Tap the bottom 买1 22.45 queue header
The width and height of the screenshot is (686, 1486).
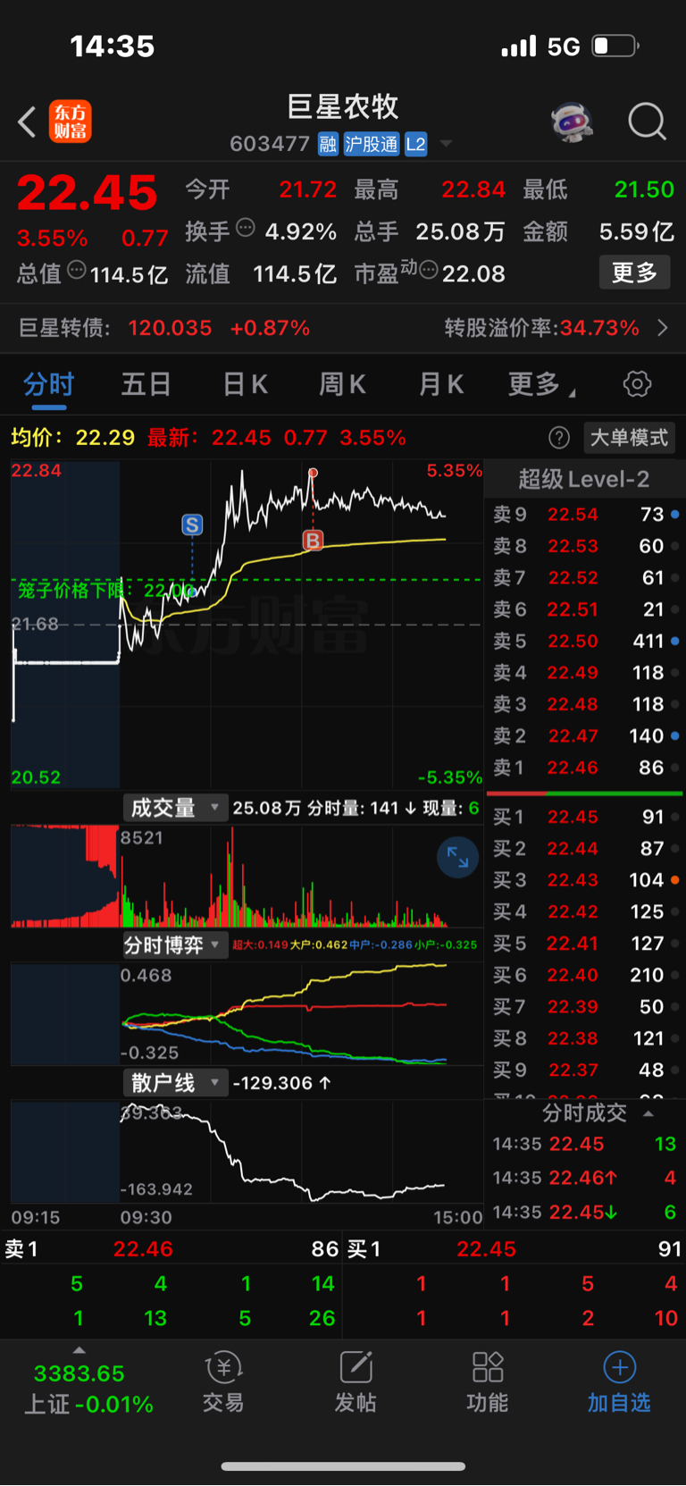pos(513,1249)
